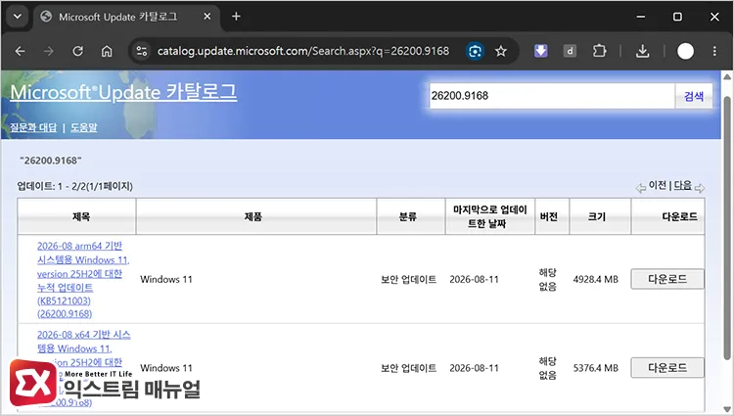734x416 pixels.
Task: Open the purple download extension icon
Action: pos(540,51)
